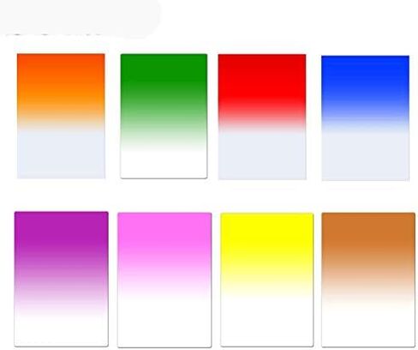
Task: Pick the blue graduated filter swatch
Action: pyautogui.click(x=365, y=118)
